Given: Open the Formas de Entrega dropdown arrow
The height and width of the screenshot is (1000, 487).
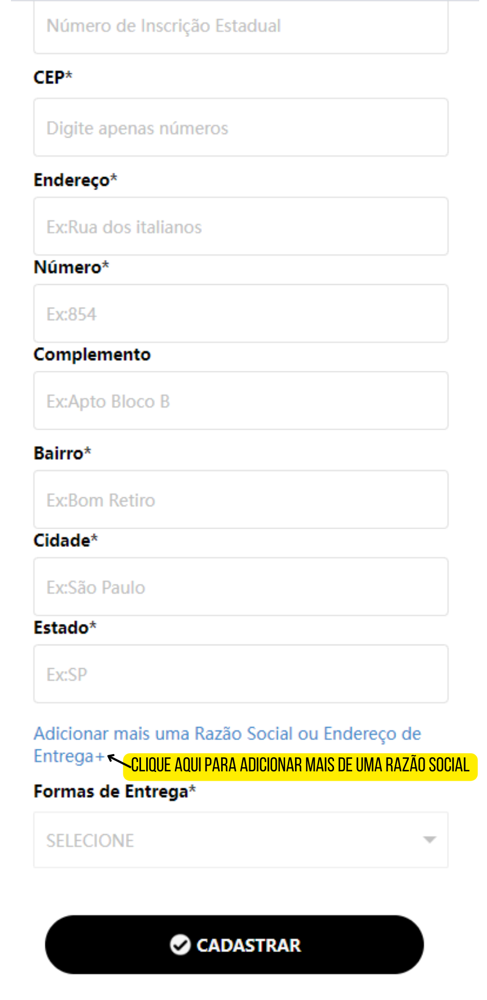Looking at the screenshot, I should pyautogui.click(x=429, y=840).
